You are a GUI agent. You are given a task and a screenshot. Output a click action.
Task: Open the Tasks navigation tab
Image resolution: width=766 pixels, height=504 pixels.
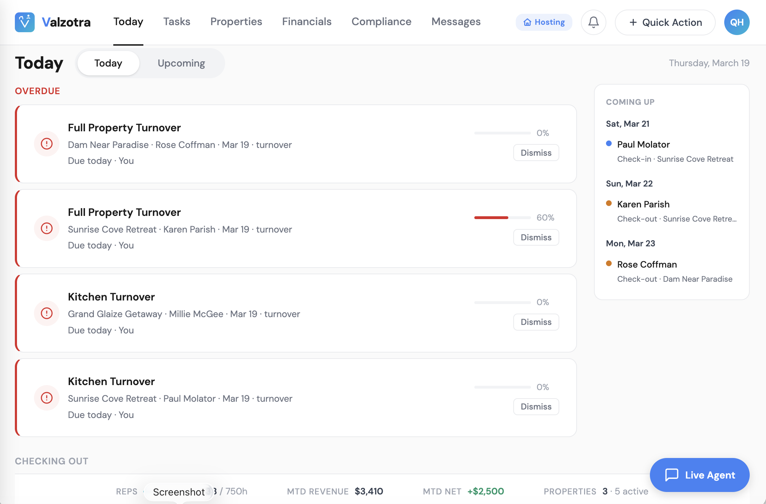tap(177, 22)
